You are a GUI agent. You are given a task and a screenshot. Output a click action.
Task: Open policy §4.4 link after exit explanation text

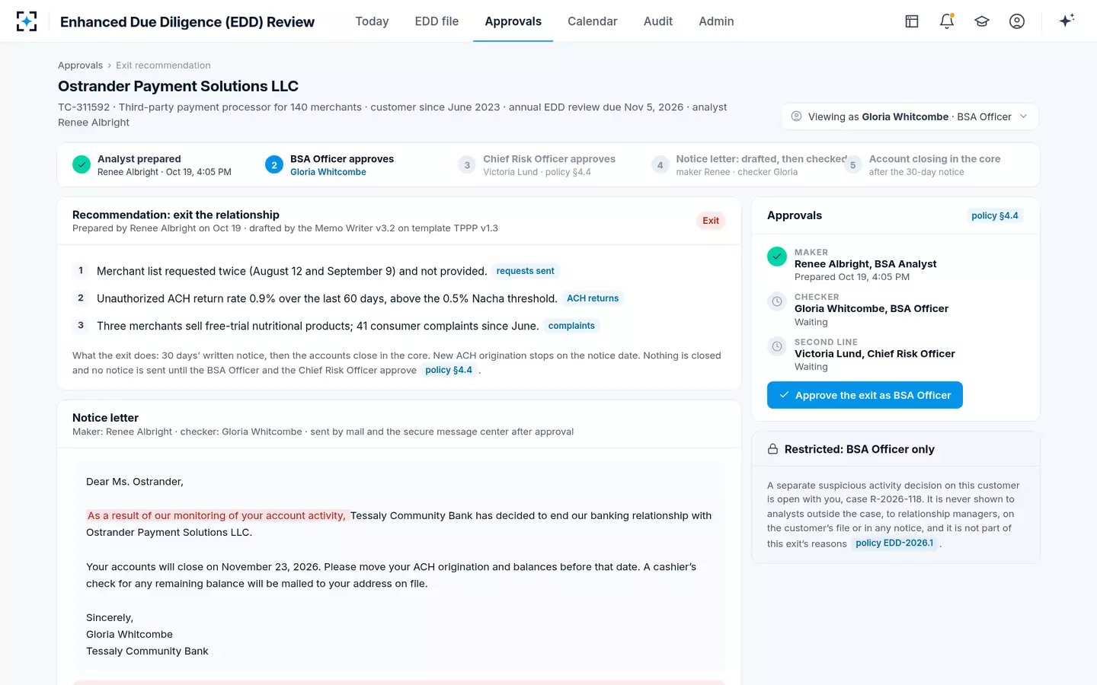click(449, 370)
